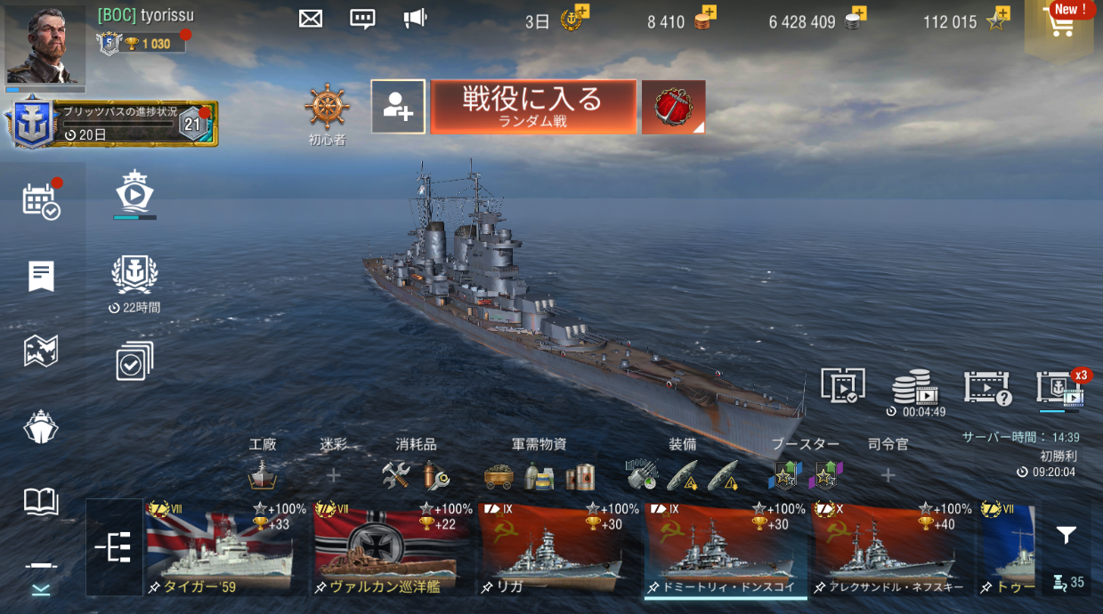Viewport: 1103px width, 614px height.
Task: Open the logbook open-book icon
Action: 41,501
